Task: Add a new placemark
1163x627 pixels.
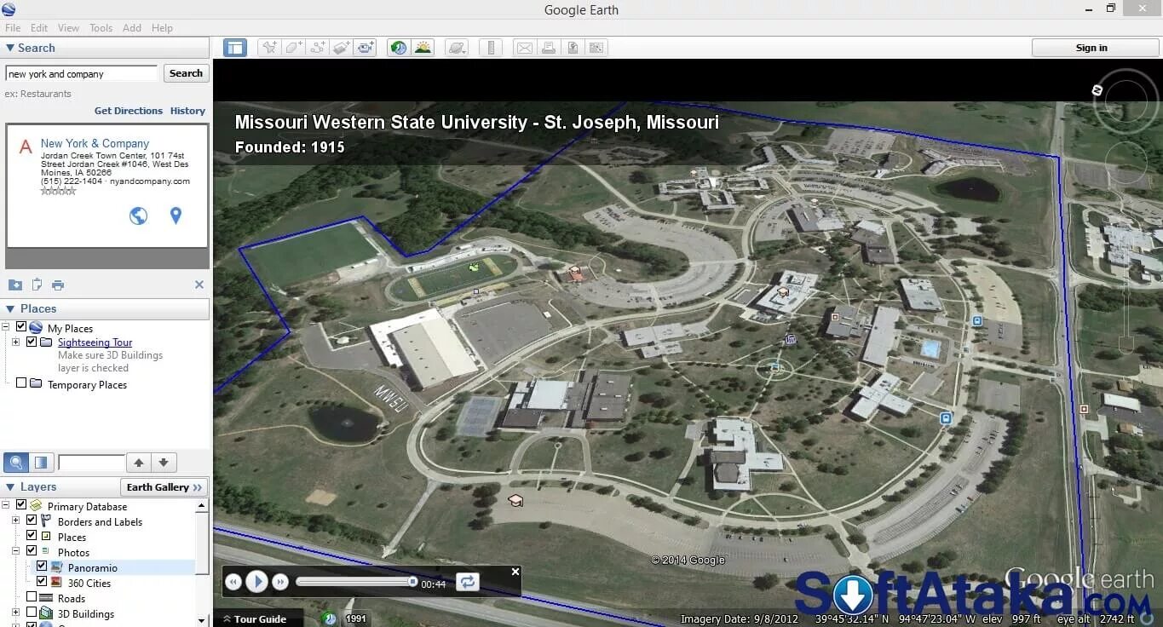Action: [269, 48]
